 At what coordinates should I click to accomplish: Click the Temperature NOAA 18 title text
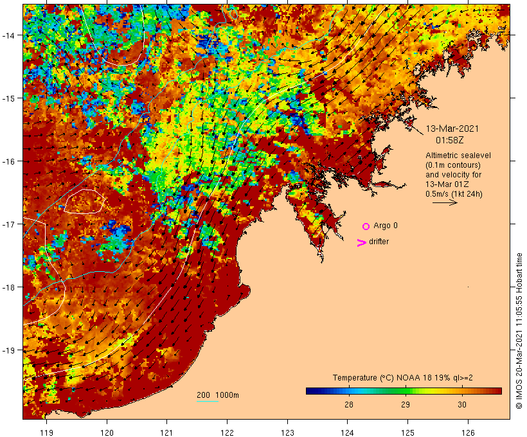(x=403, y=377)
